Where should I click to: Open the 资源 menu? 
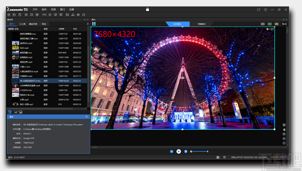tap(53, 9)
